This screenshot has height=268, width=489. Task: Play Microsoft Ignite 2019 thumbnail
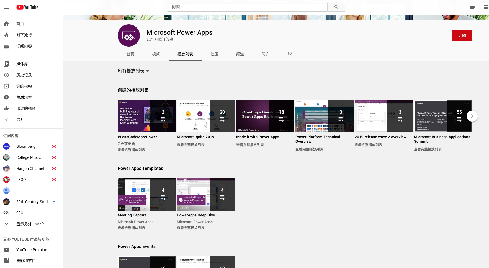pyautogui.click(x=206, y=116)
